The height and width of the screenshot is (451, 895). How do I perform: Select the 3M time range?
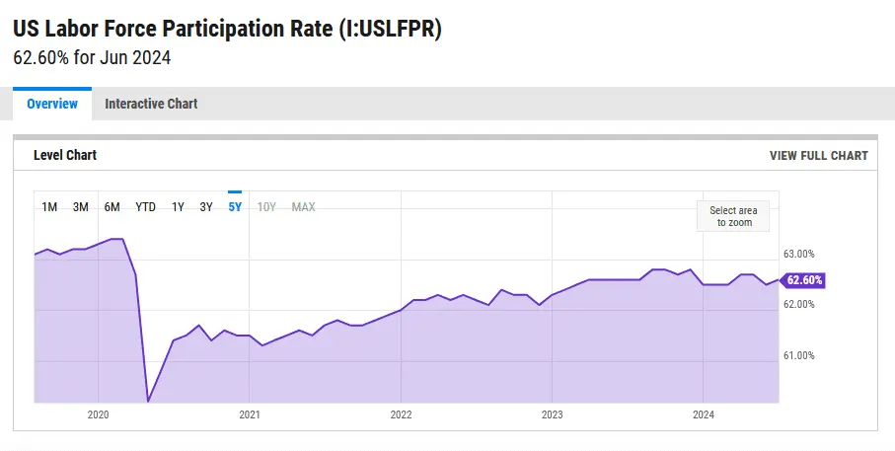pos(81,207)
